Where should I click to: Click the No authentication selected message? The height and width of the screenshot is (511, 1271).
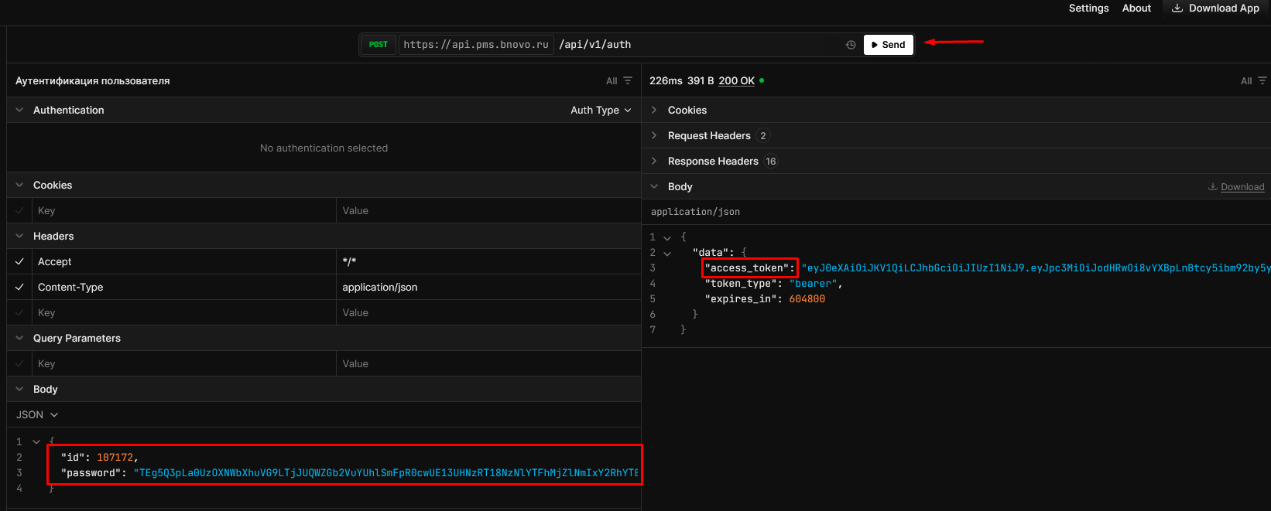[x=324, y=148]
